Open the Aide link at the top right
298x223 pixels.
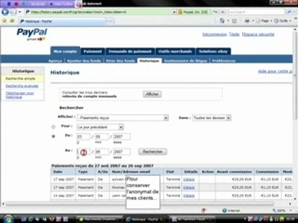[235, 34]
